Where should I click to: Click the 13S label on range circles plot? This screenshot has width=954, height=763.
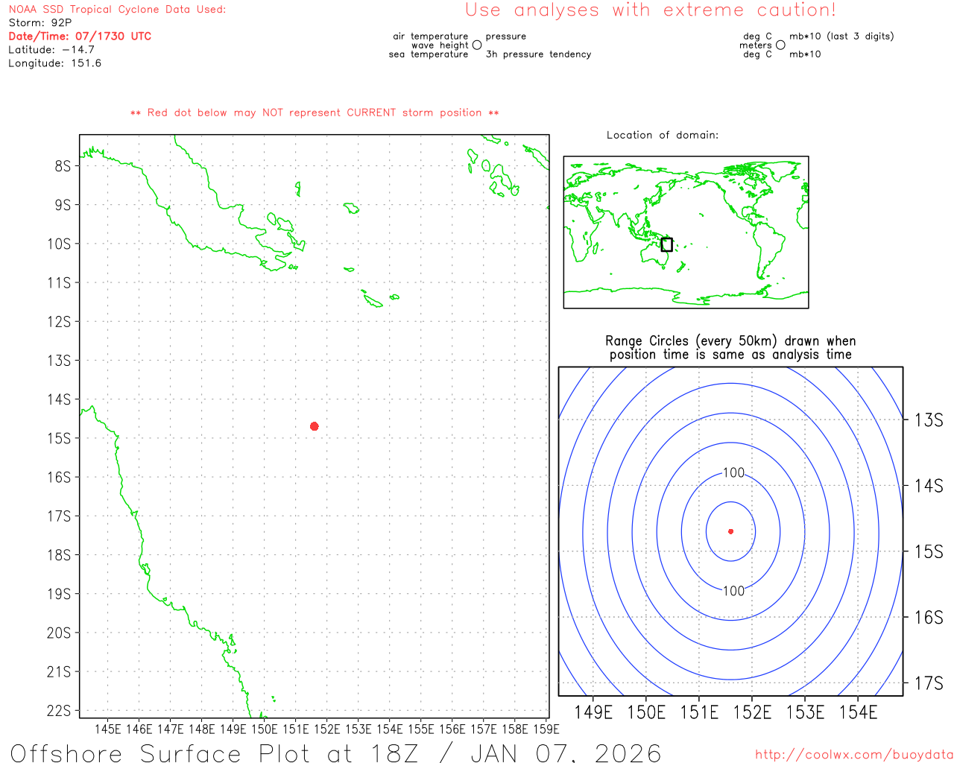point(929,420)
